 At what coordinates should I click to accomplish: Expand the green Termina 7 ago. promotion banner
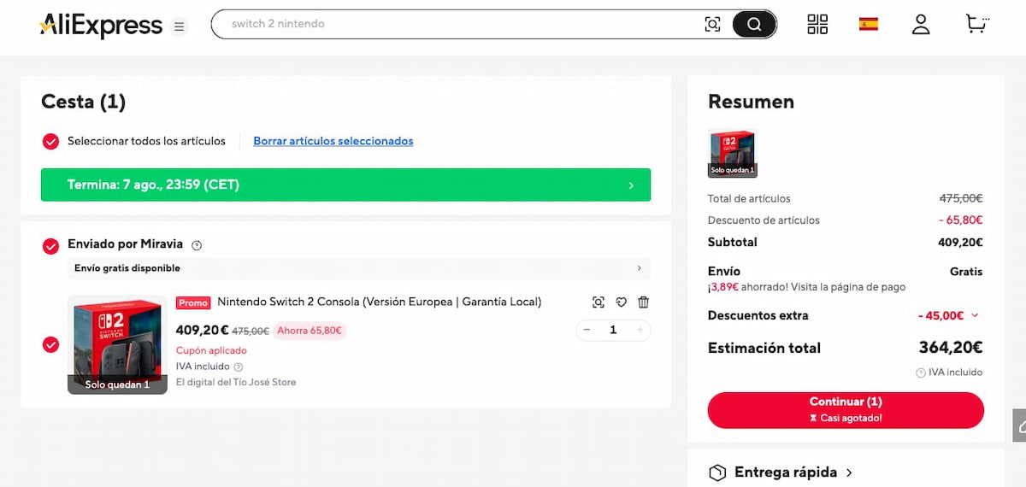point(345,185)
